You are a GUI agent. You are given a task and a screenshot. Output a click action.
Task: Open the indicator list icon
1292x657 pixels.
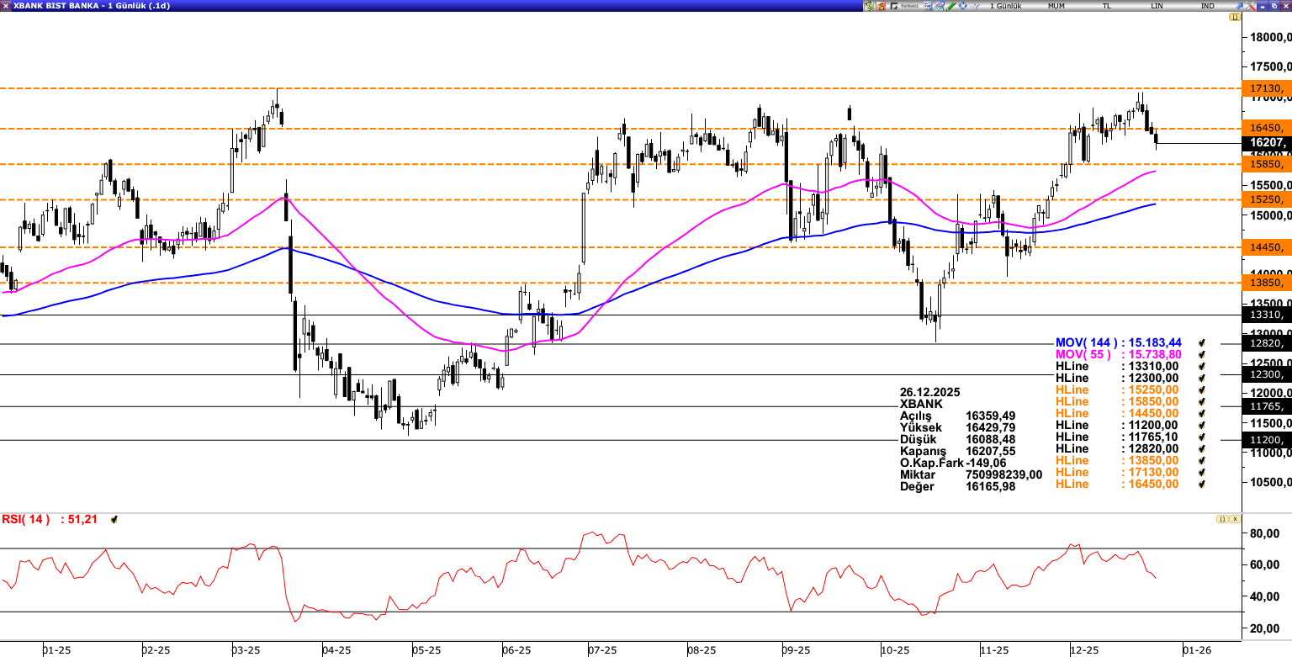click(x=926, y=6)
